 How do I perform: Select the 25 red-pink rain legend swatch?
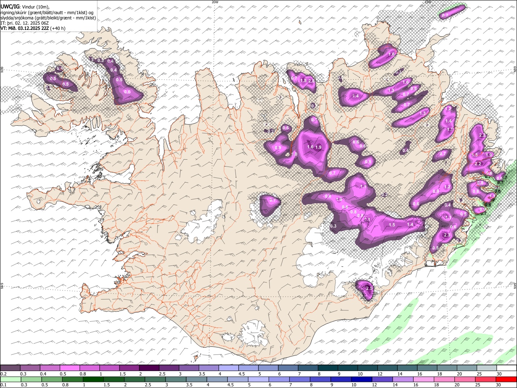coord(485,379)
